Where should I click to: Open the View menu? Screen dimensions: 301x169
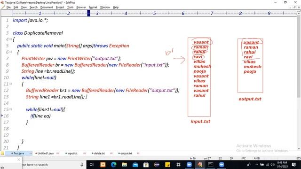[x=24, y=8]
